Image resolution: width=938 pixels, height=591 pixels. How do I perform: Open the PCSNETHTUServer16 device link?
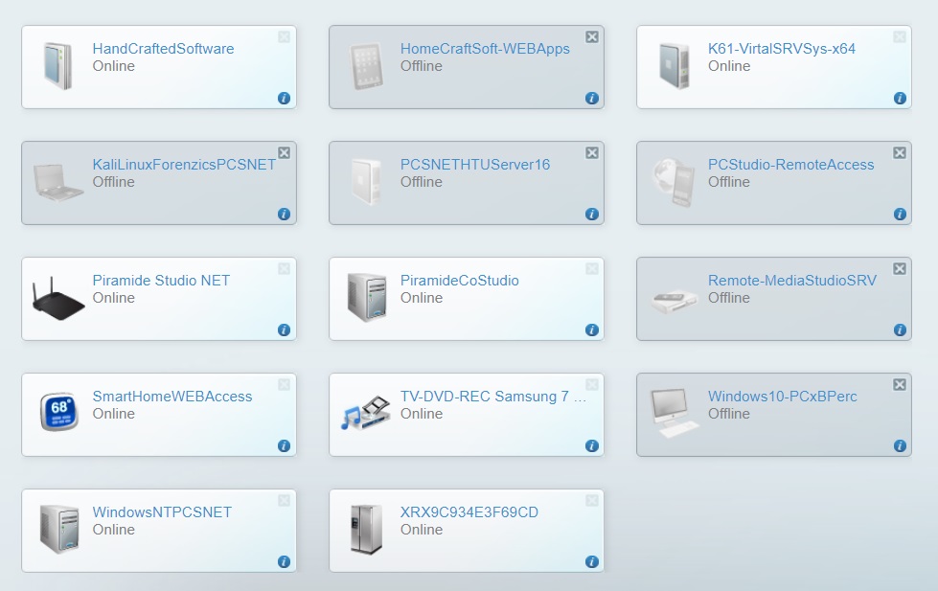[475, 165]
